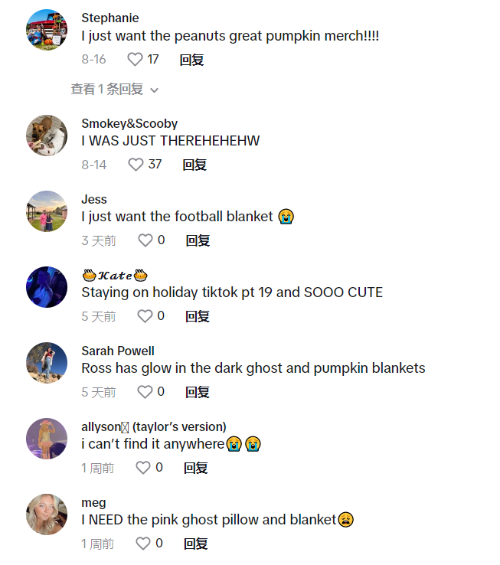Heart Sarah Powell's Ross blankets comment
The height and width of the screenshot is (565, 500).
coord(145,392)
